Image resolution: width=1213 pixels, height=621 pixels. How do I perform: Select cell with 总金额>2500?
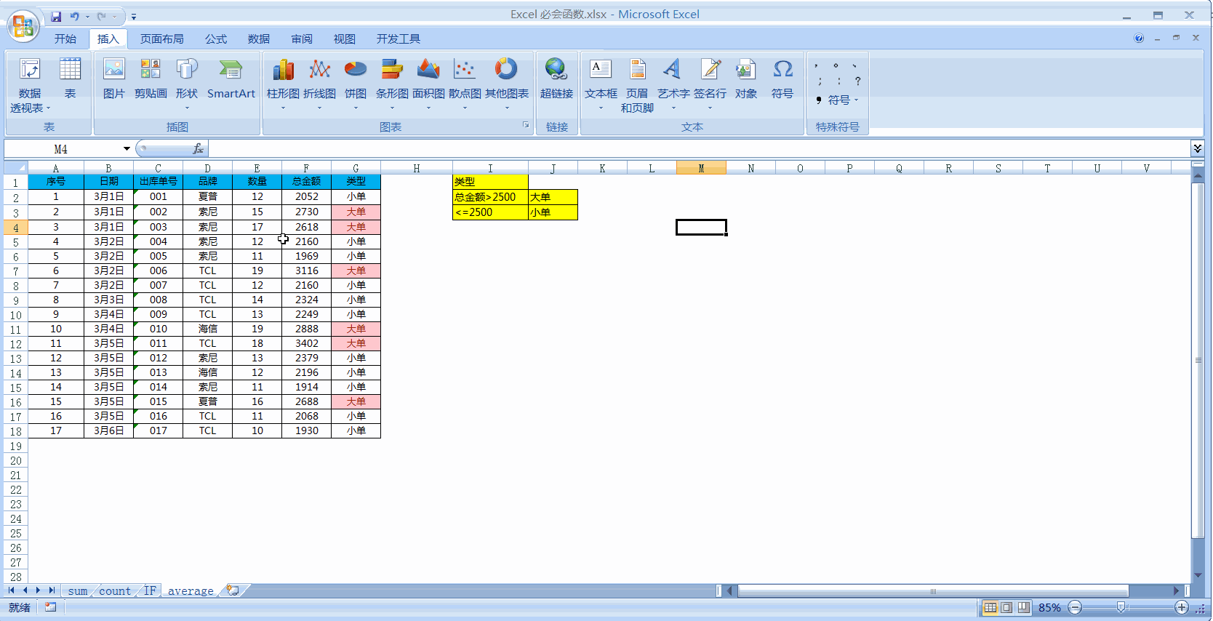[490, 197]
